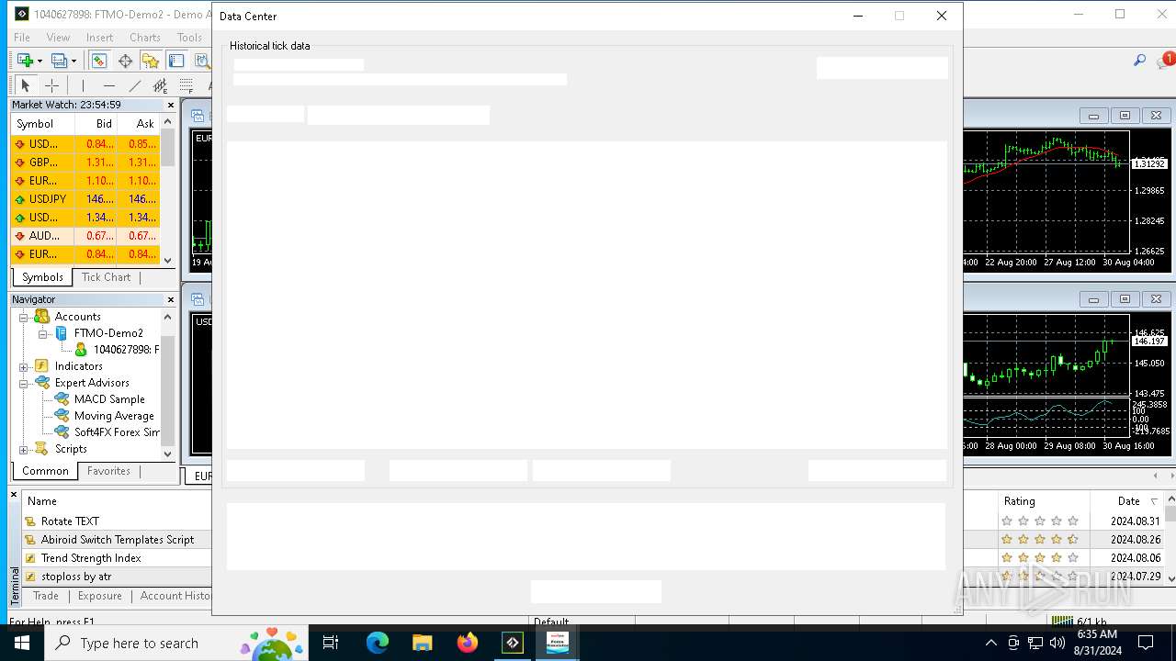This screenshot has height=661, width=1176.
Task: Click the AUD row down-arrow icon
Action: tap(20, 236)
